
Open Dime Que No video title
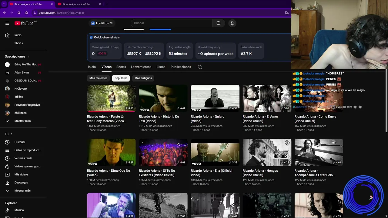click(x=108, y=173)
